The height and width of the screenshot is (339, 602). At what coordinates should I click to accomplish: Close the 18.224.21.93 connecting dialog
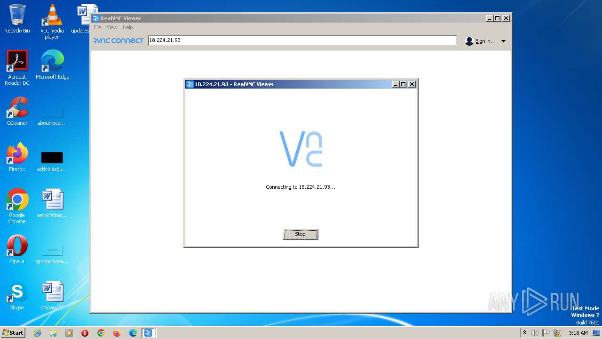pos(412,84)
